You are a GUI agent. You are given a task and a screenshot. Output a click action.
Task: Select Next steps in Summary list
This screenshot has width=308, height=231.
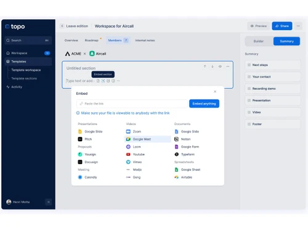pos(273,65)
